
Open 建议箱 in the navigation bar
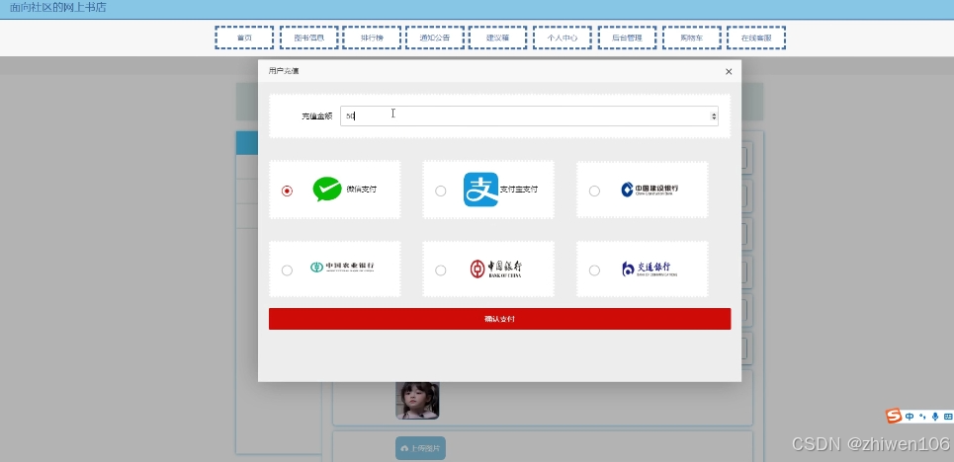pos(497,38)
